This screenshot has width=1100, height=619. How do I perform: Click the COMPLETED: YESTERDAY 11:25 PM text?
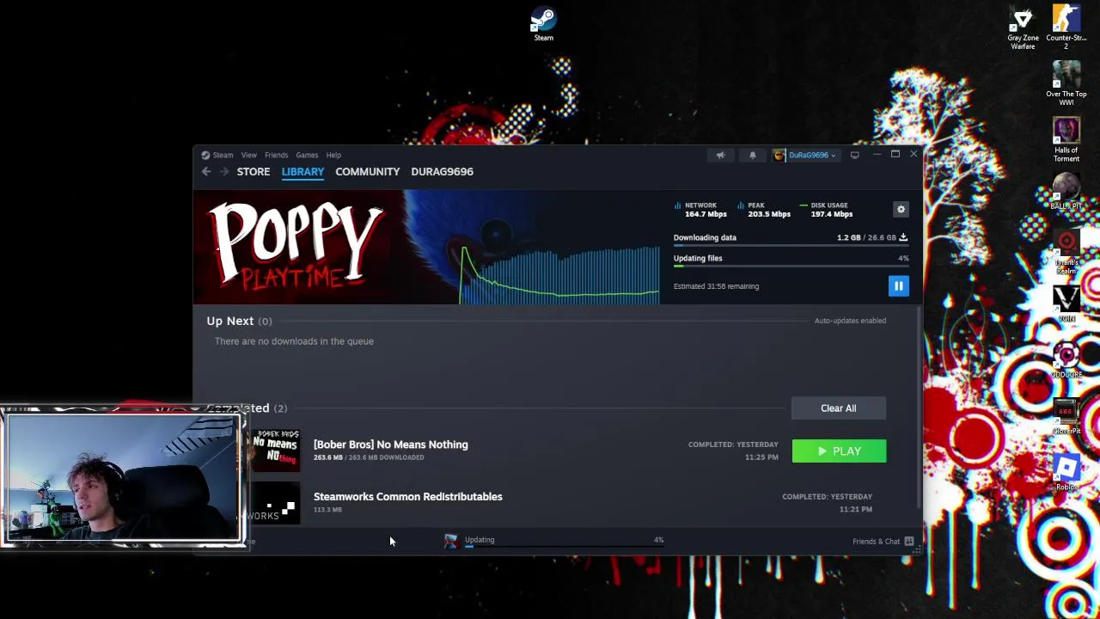coord(733,450)
